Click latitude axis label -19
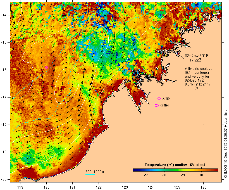Image resolution: width=229 pixels, height=190 pixels. tap(3, 152)
